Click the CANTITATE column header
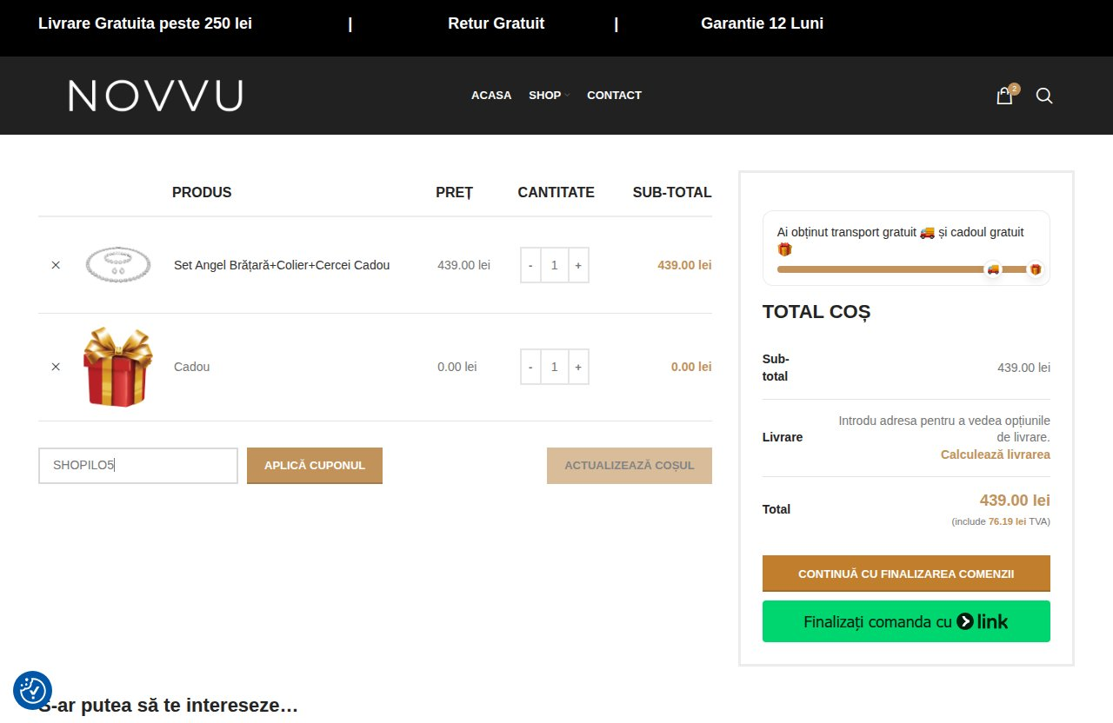Image resolution: width=1113 pixels, height=723 pixels. point(556,192)
